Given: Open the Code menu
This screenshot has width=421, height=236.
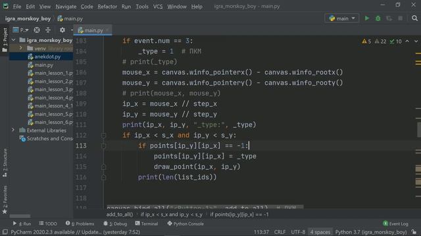Looking at the screenshot, I should [87, 7].
